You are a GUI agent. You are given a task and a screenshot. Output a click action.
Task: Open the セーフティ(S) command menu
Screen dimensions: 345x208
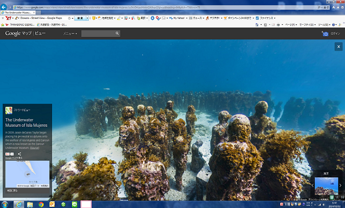pos(308,25)
